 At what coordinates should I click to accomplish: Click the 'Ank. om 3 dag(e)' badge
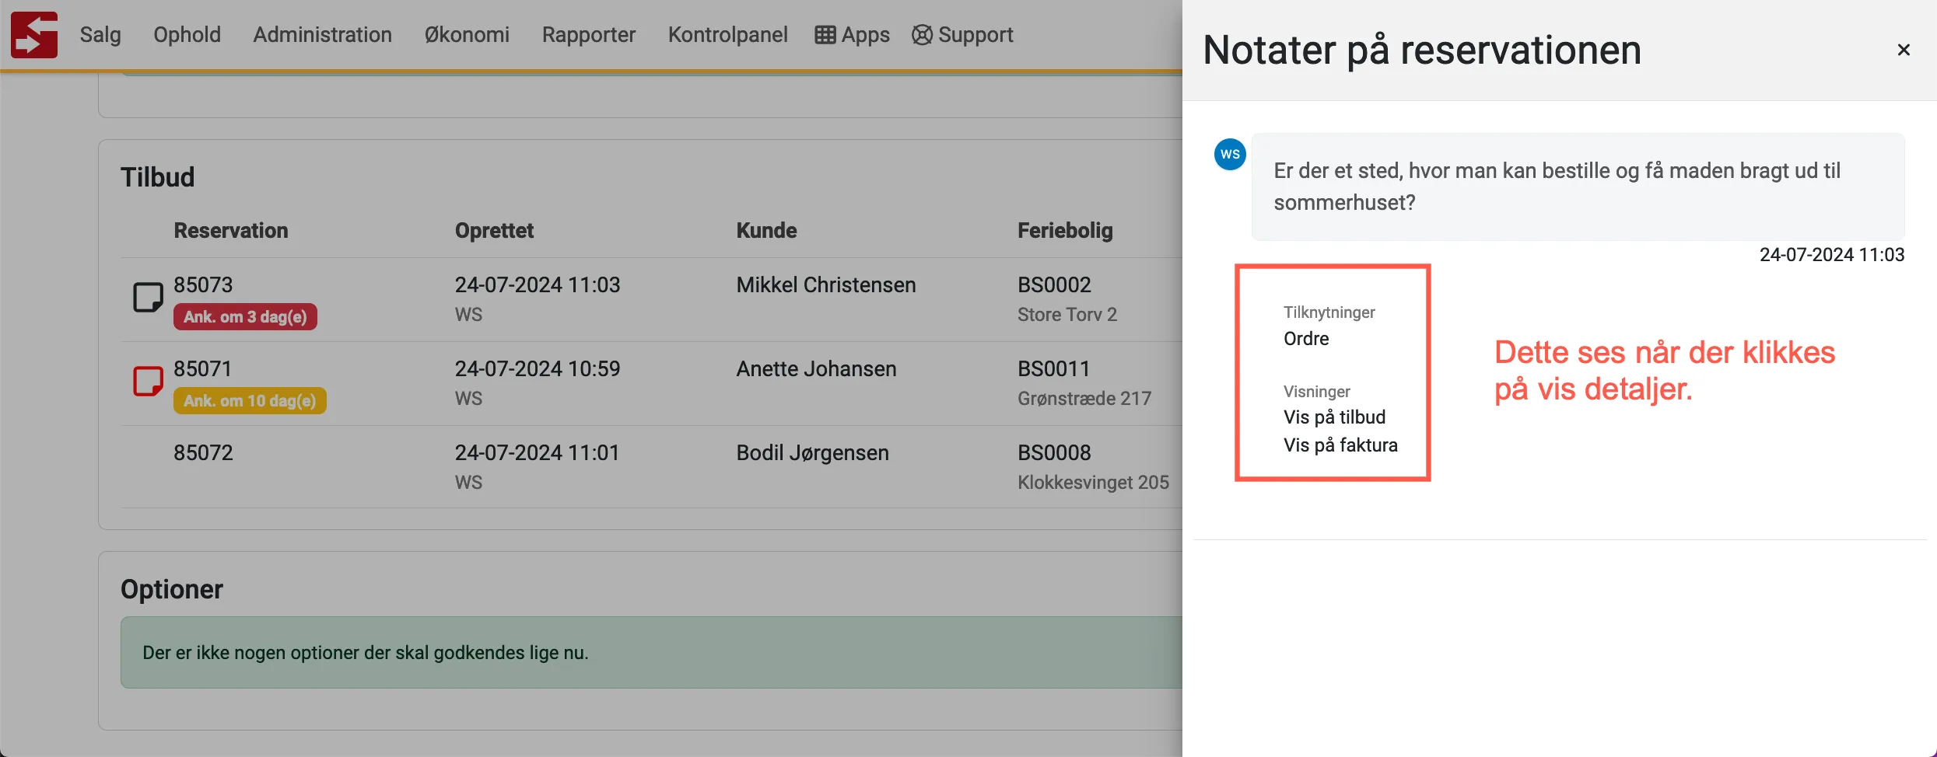[245, 317]
